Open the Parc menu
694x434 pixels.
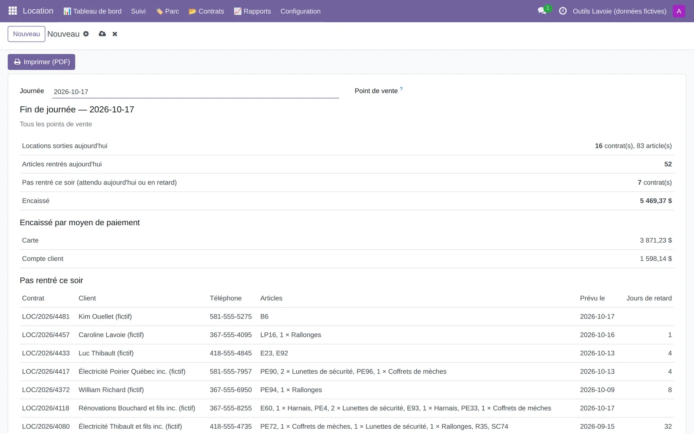(x=167, y=11)
